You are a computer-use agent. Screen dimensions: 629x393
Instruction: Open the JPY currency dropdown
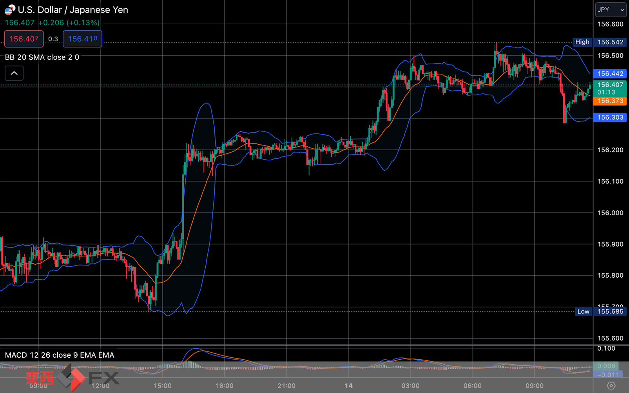click(x=611, y=10)
